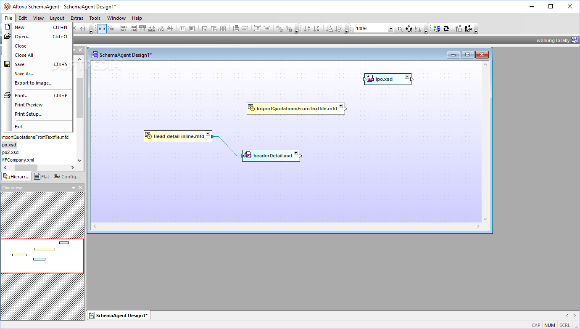Click the sort ascending A-Z icon
The height and width of the screenshot is (329, 580).
(x=308, y=29)
